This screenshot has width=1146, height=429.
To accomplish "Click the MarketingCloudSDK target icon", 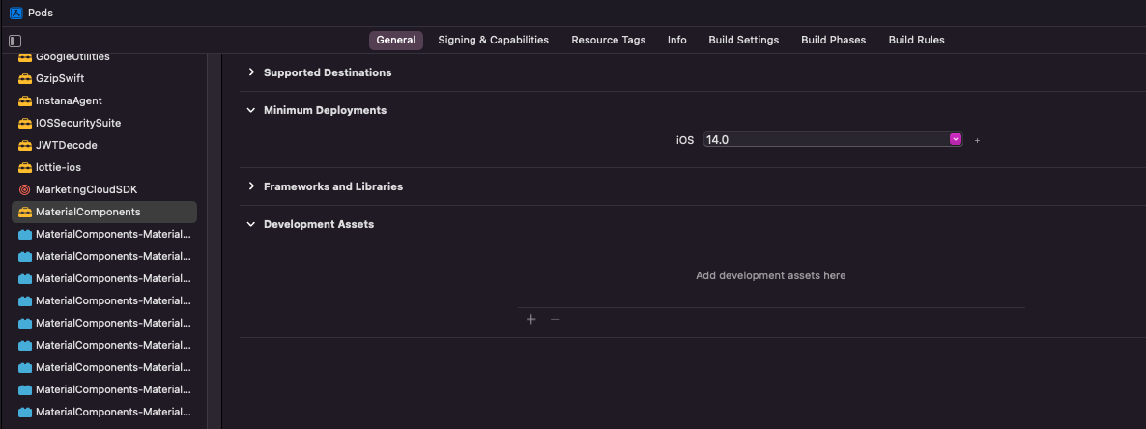I will pos(25,189).
